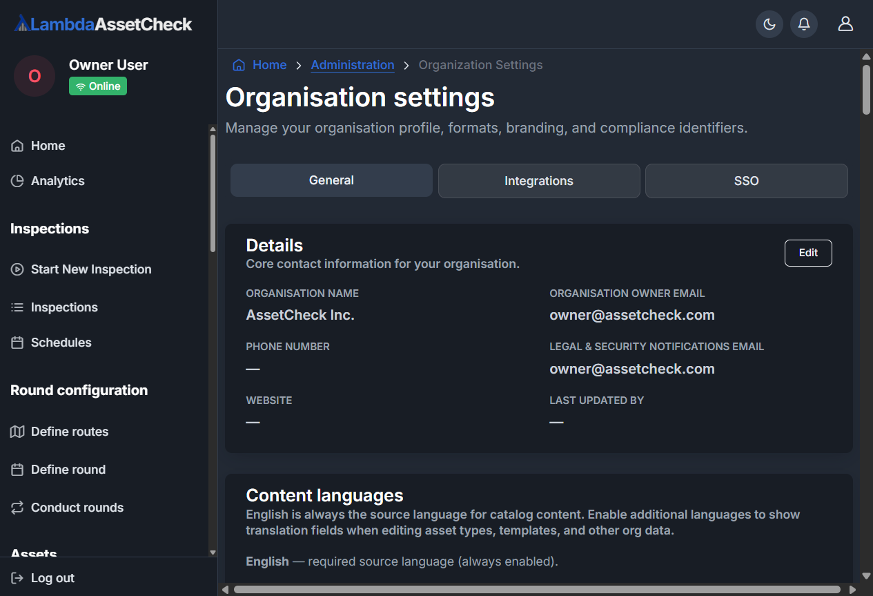Click the Inspections list icon
873x596 pixels.
point(17,307)
